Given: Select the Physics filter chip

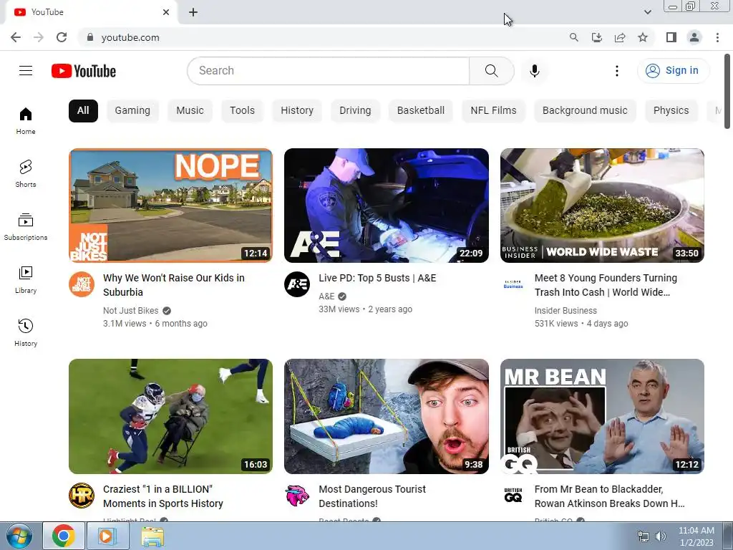Looking at the screenshot, I should [x=671, y=111].
